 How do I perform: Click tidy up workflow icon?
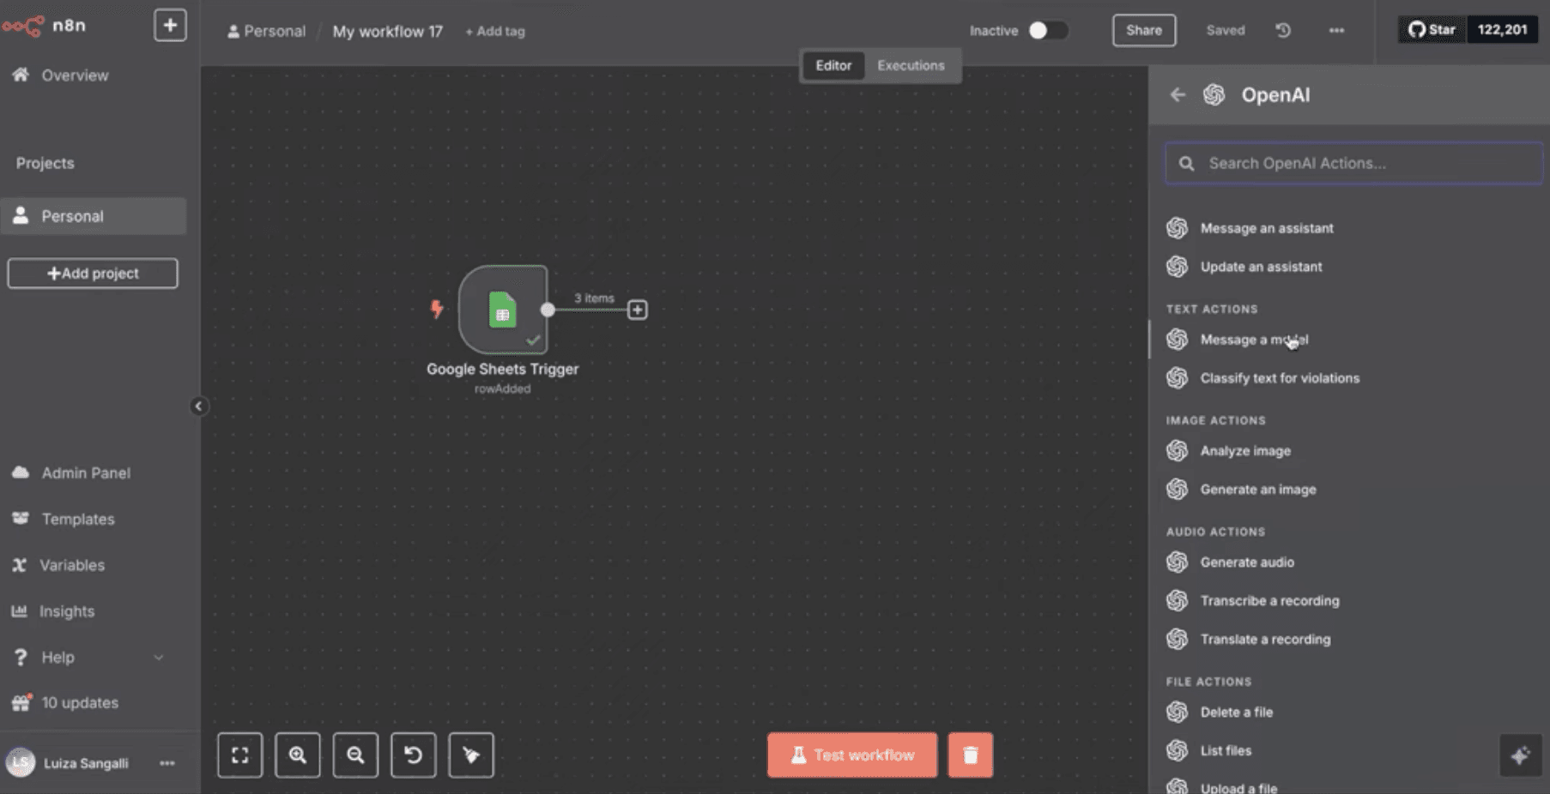471,755
